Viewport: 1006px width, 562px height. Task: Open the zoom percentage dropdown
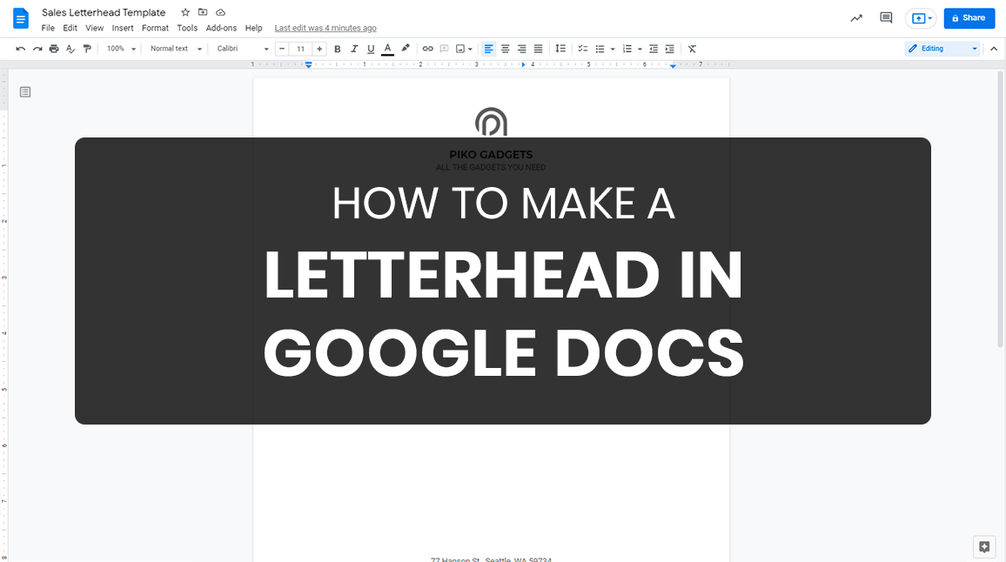(121, 49)
